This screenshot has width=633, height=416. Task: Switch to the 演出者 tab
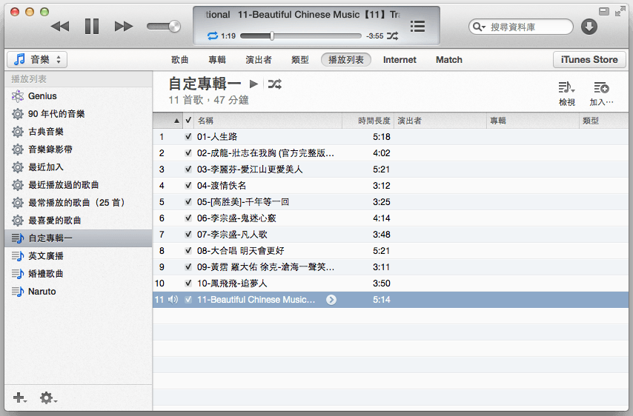(x=259, y=60)
